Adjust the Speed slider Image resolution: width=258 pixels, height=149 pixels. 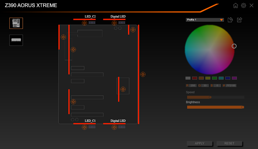click(216, 97)
